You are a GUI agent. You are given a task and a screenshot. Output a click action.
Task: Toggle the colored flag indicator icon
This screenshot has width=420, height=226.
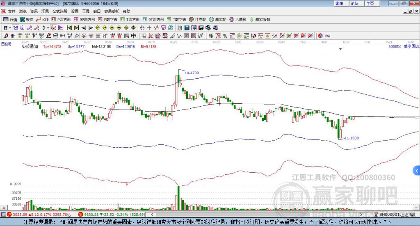point(61,28)
